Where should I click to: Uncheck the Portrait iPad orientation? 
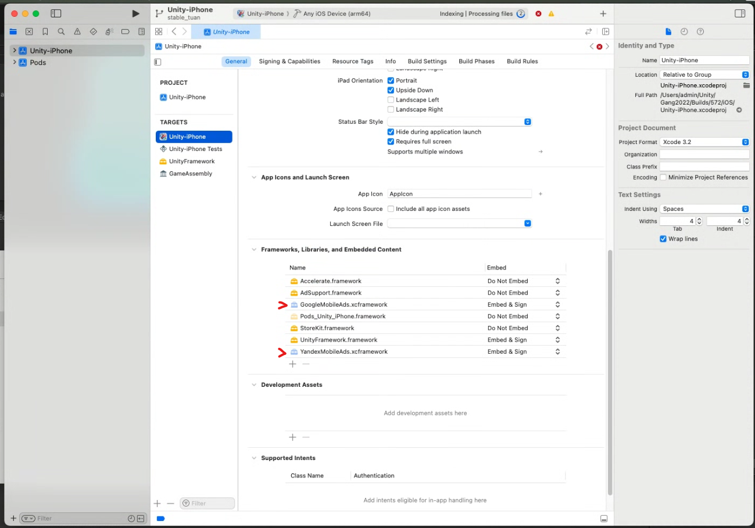pyautogui.click(x=391, y=81)
